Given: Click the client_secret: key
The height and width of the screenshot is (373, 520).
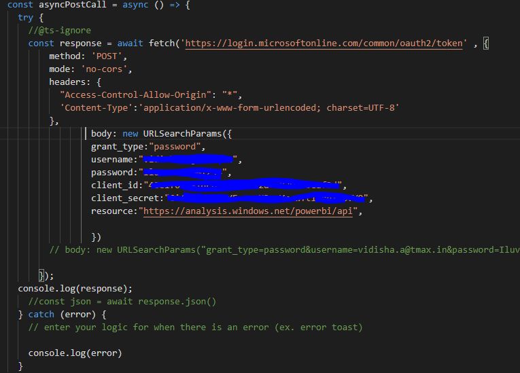Looking at the screenshot, I should click(127, 198).
